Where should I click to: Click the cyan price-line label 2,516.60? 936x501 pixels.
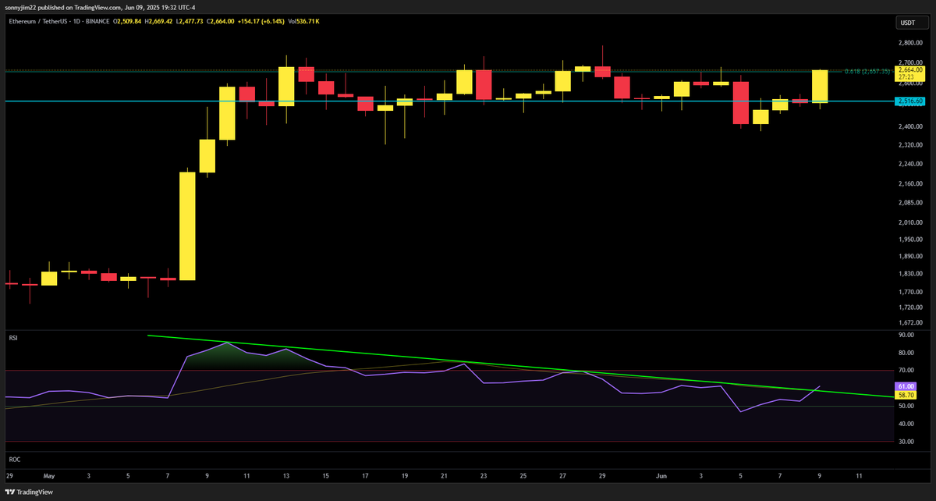pyautogui.click(x=910, y=101)
